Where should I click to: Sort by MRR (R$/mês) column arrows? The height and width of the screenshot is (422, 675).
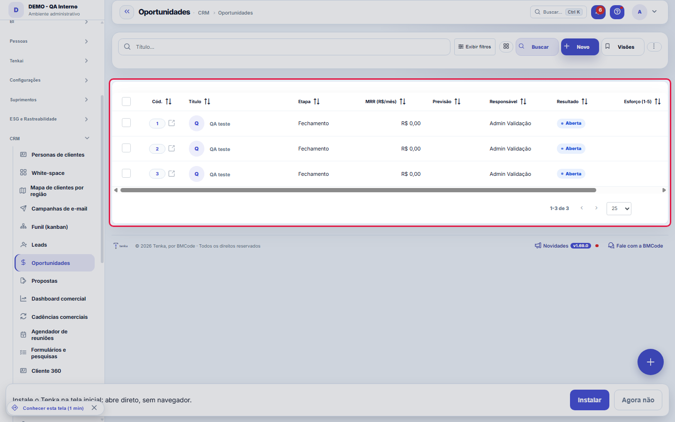[x=402, y=101]
